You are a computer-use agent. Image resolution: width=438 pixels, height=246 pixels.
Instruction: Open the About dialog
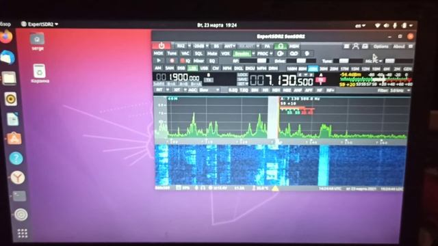399,46
